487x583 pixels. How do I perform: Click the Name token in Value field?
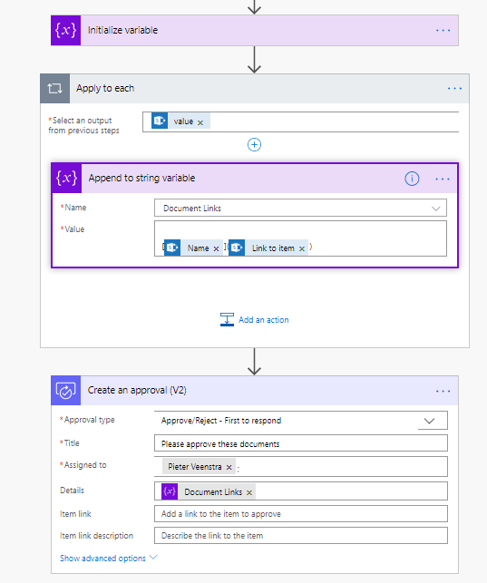[x=194, y=248]
